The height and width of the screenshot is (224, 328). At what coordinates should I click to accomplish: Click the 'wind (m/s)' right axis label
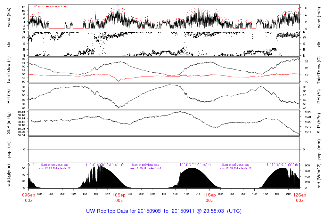[319, 16]
